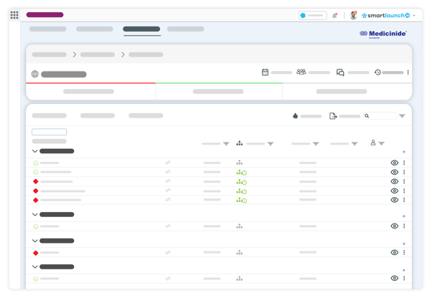
Task: Click the first breadcrumb link
Action: tap(50, 54)
